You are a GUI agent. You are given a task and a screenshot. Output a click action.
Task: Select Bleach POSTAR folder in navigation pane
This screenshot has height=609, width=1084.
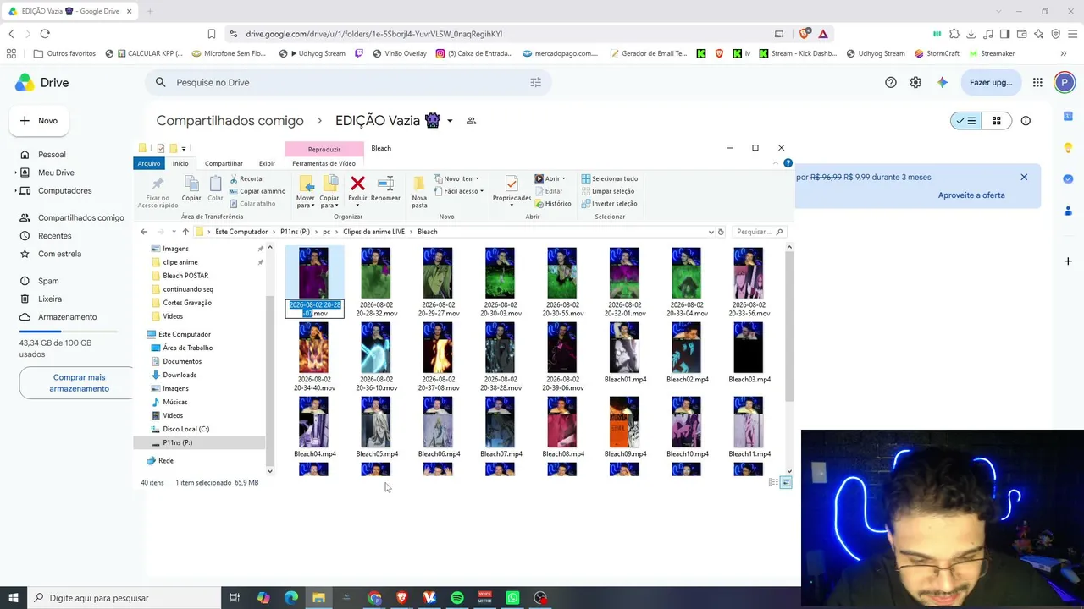(185, 276)
